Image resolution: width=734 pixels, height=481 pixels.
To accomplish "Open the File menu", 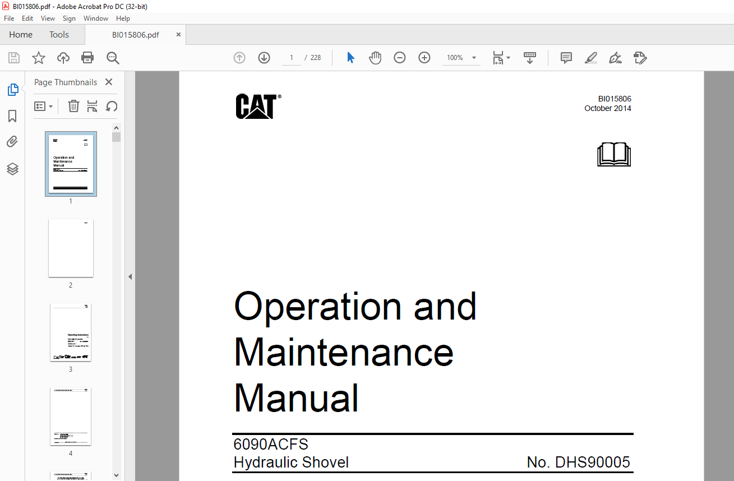I will pyautogui.click(x=9, y=18).
